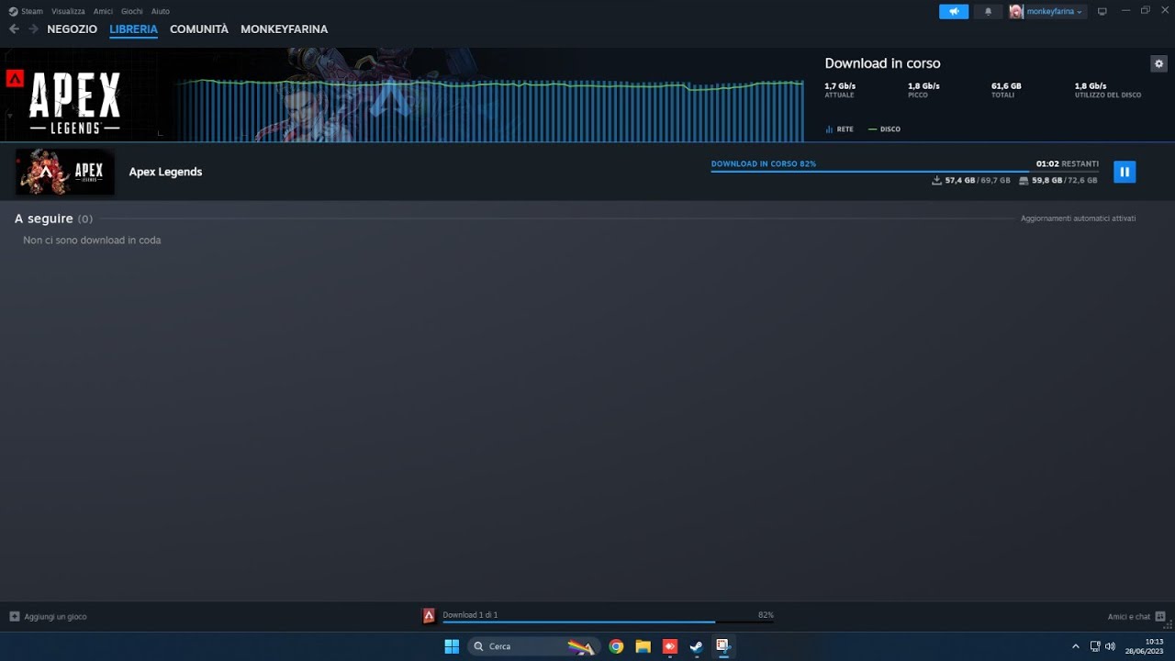Go forward with the right arrow
1175x661 pixels.
click(x=33, y=29)
